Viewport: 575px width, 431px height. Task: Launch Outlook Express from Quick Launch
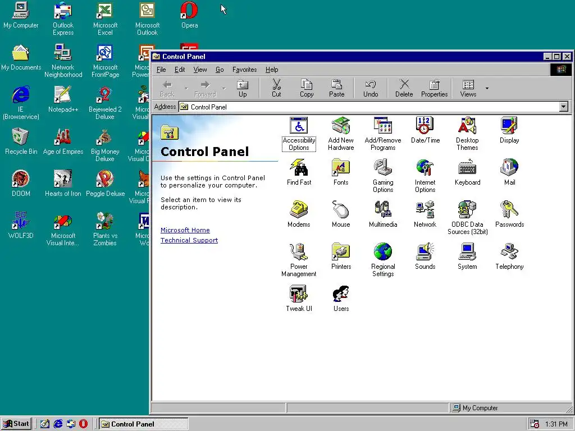click(71, 424)
